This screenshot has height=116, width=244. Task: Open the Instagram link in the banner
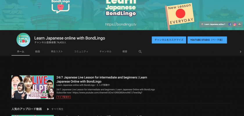[x=235, y=25]
